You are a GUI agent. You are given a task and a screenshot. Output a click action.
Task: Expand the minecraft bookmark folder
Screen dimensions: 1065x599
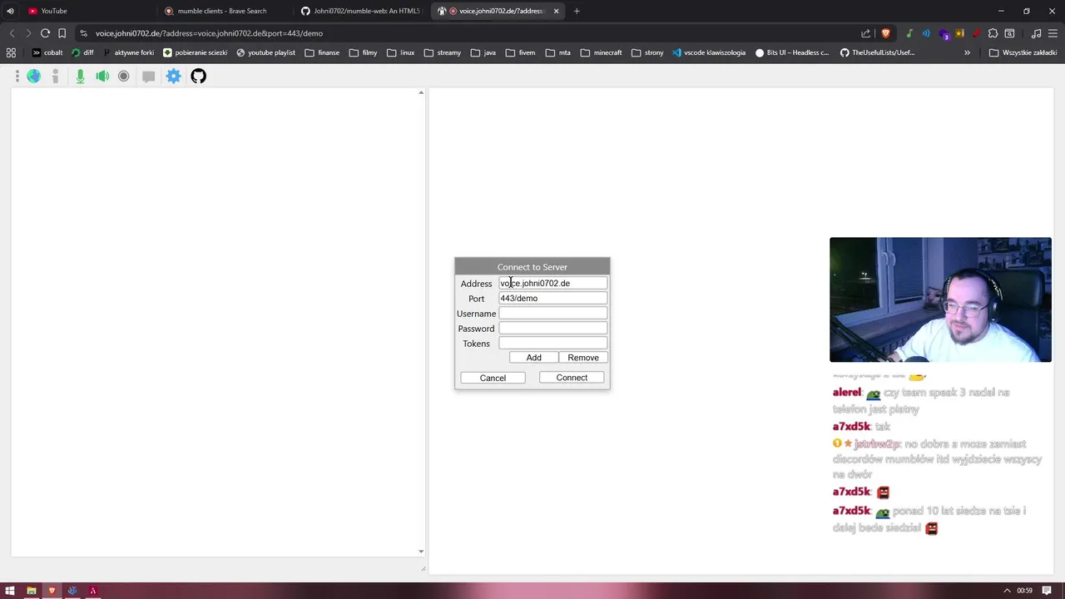[x=601, y=52]
